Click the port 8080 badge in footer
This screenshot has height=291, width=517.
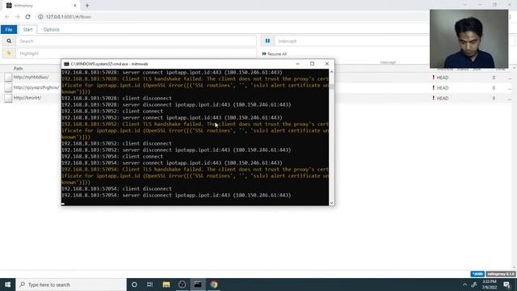[x=477, y=274]
